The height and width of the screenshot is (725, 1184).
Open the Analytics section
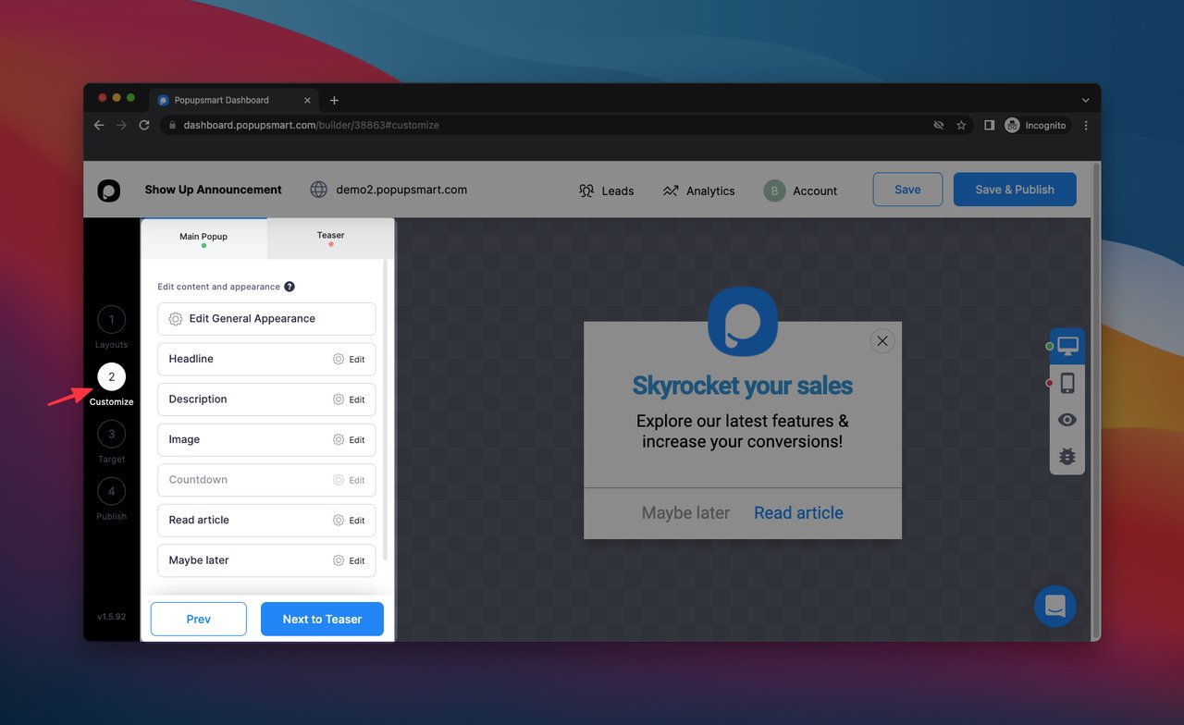698,190
